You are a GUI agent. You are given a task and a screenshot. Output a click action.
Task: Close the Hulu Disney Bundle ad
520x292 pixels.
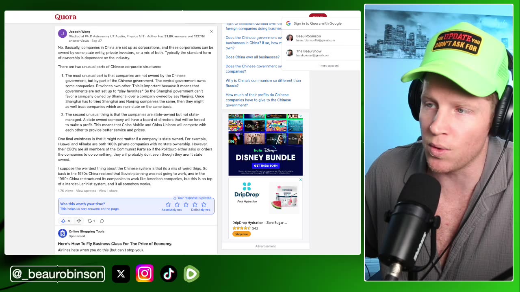tap(300, 116)
